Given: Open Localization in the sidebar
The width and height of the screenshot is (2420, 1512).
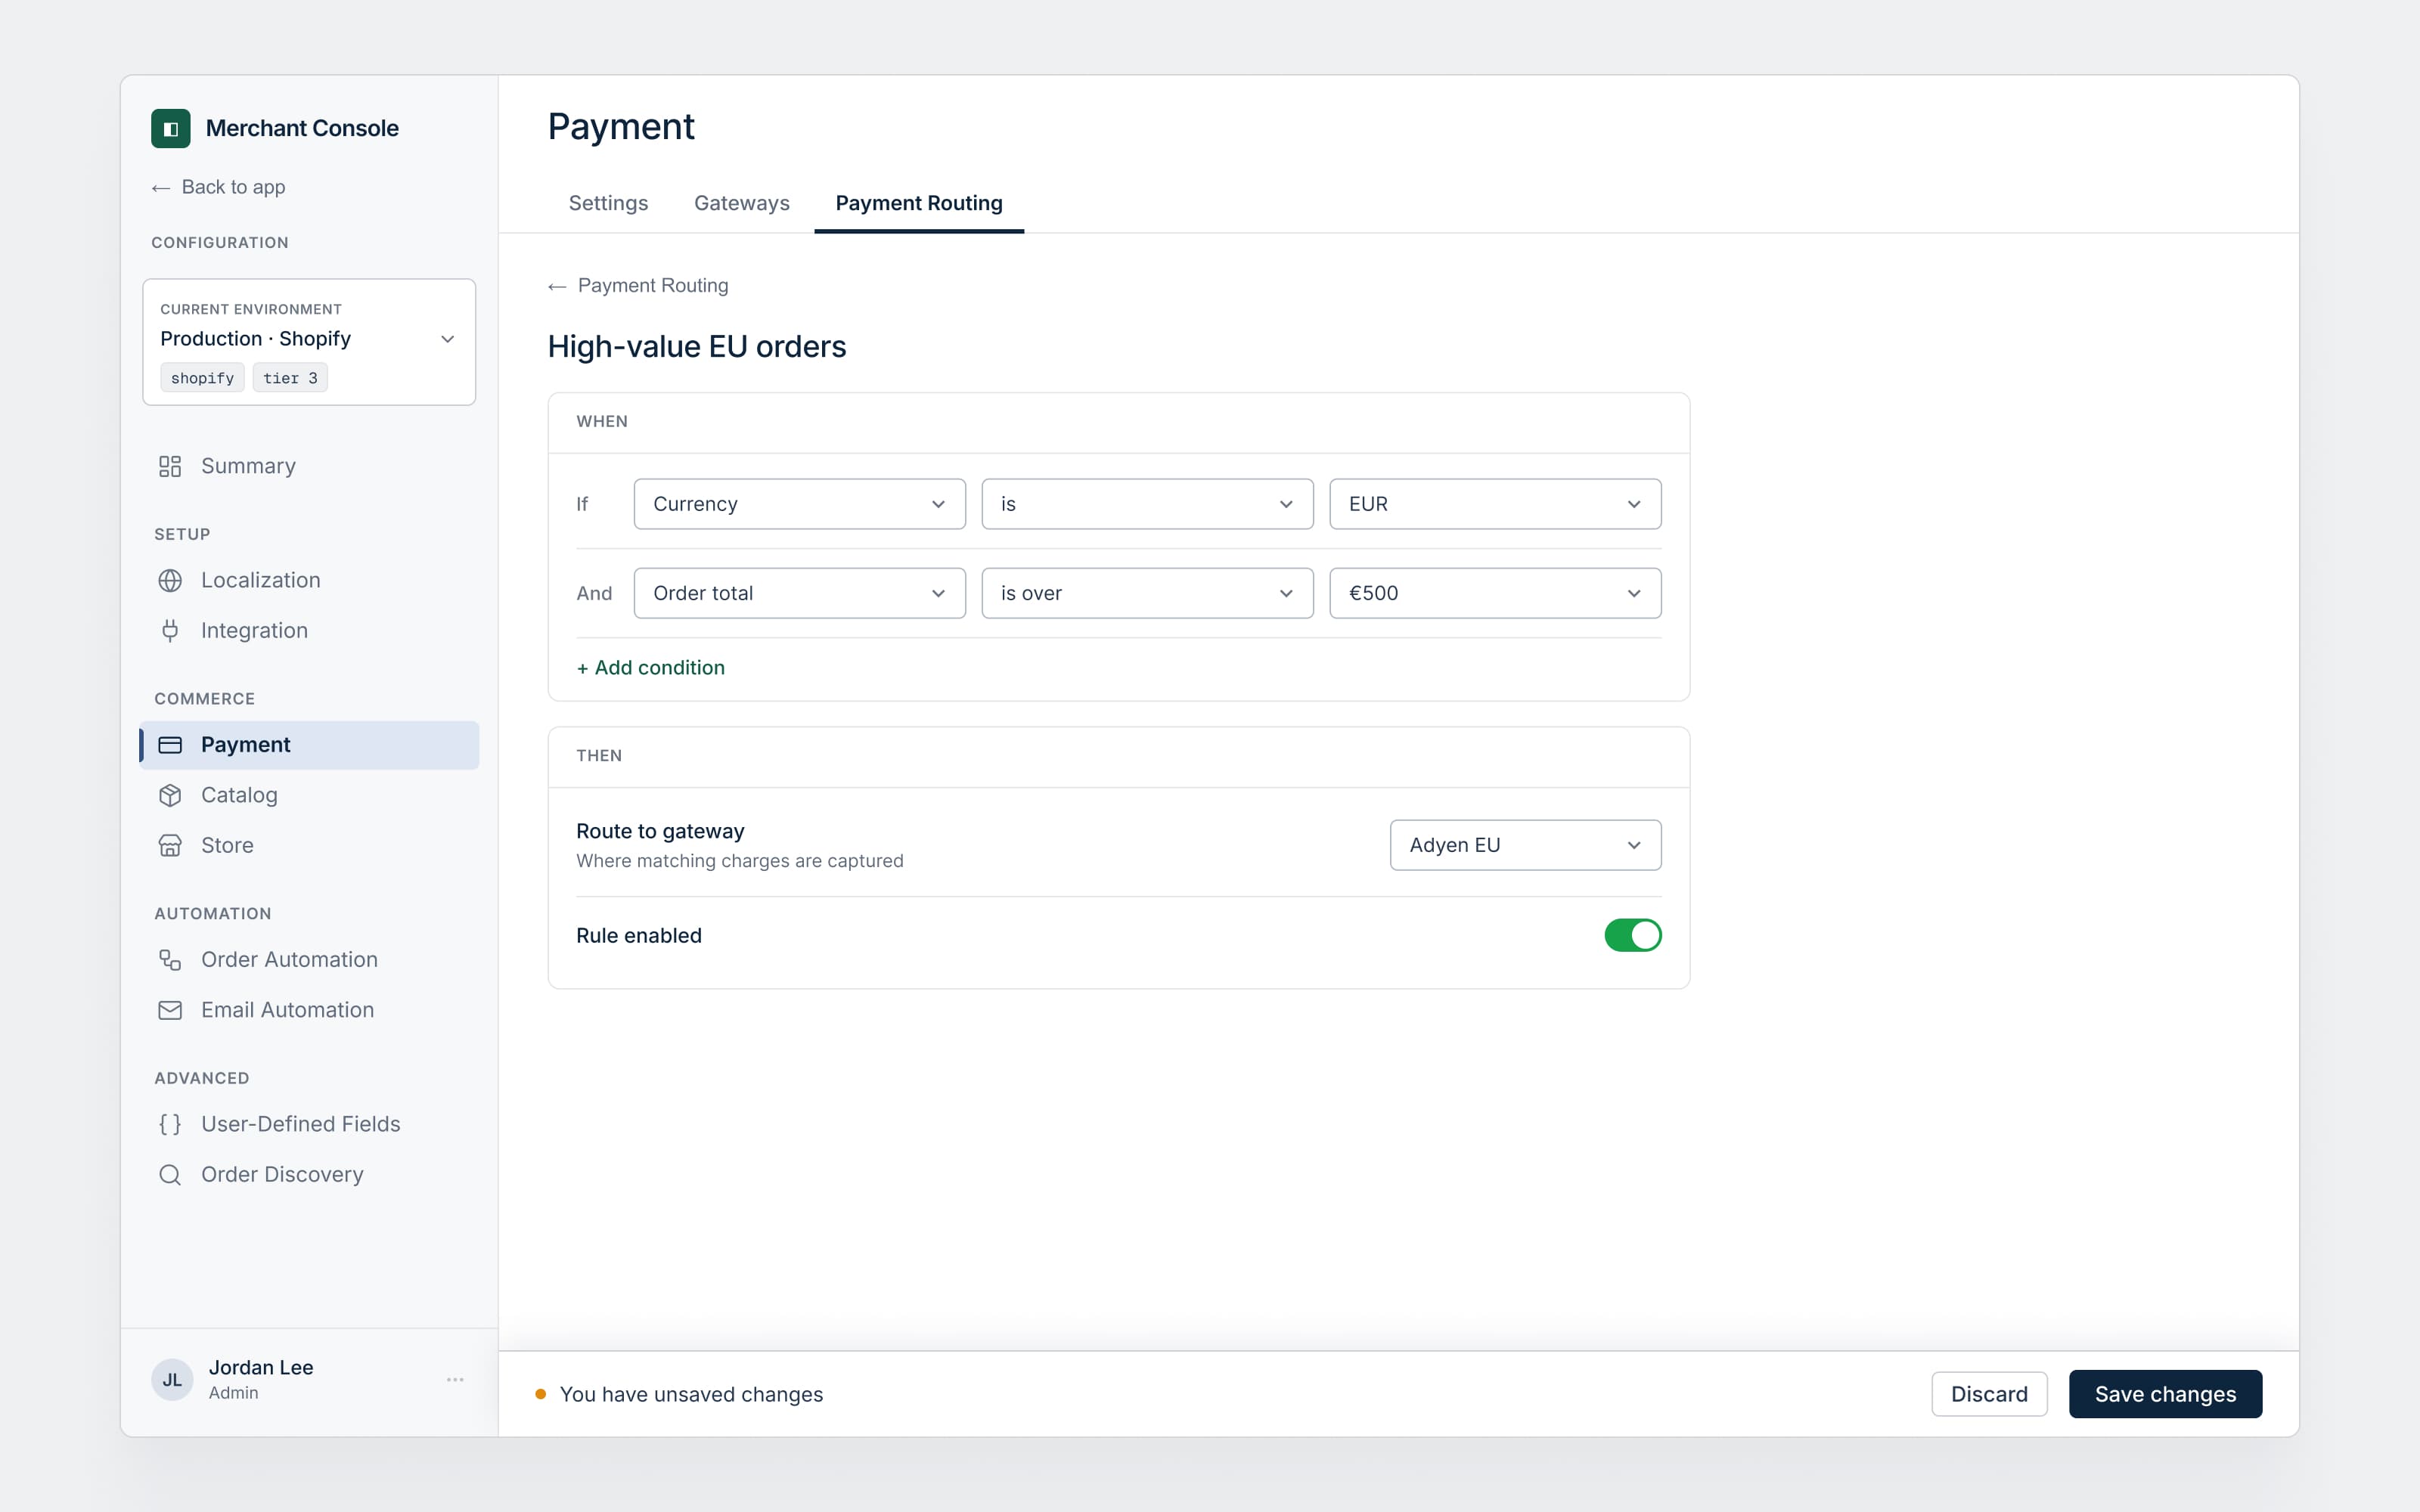Looking at the screenshot, I should click(x=309, y=580).
